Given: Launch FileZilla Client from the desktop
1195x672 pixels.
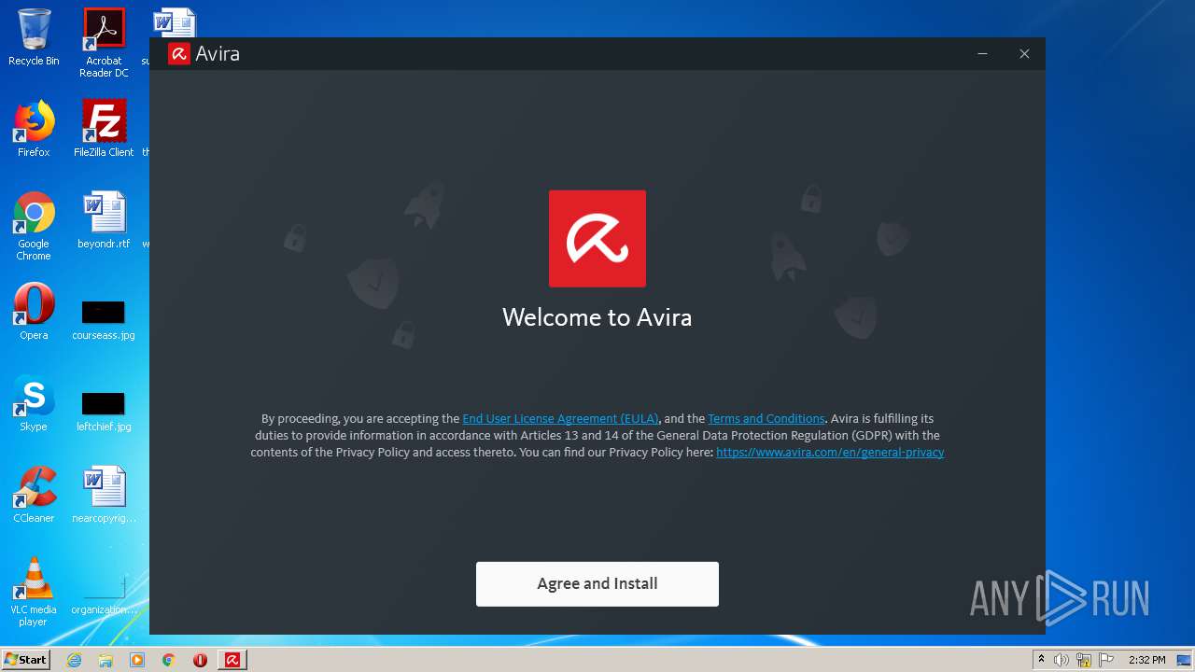Looking at the screenshot, I should pyautogui.click(x=104, y=129).
